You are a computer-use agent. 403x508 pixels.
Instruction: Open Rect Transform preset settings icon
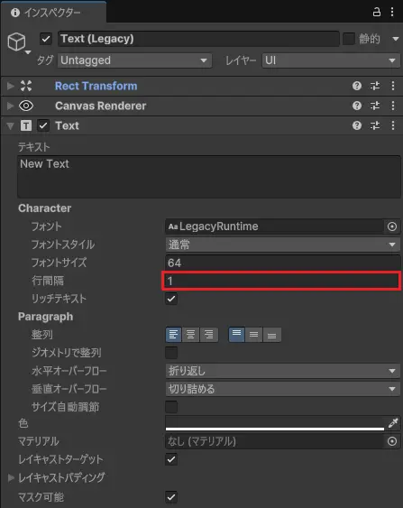tap(375, 86)
